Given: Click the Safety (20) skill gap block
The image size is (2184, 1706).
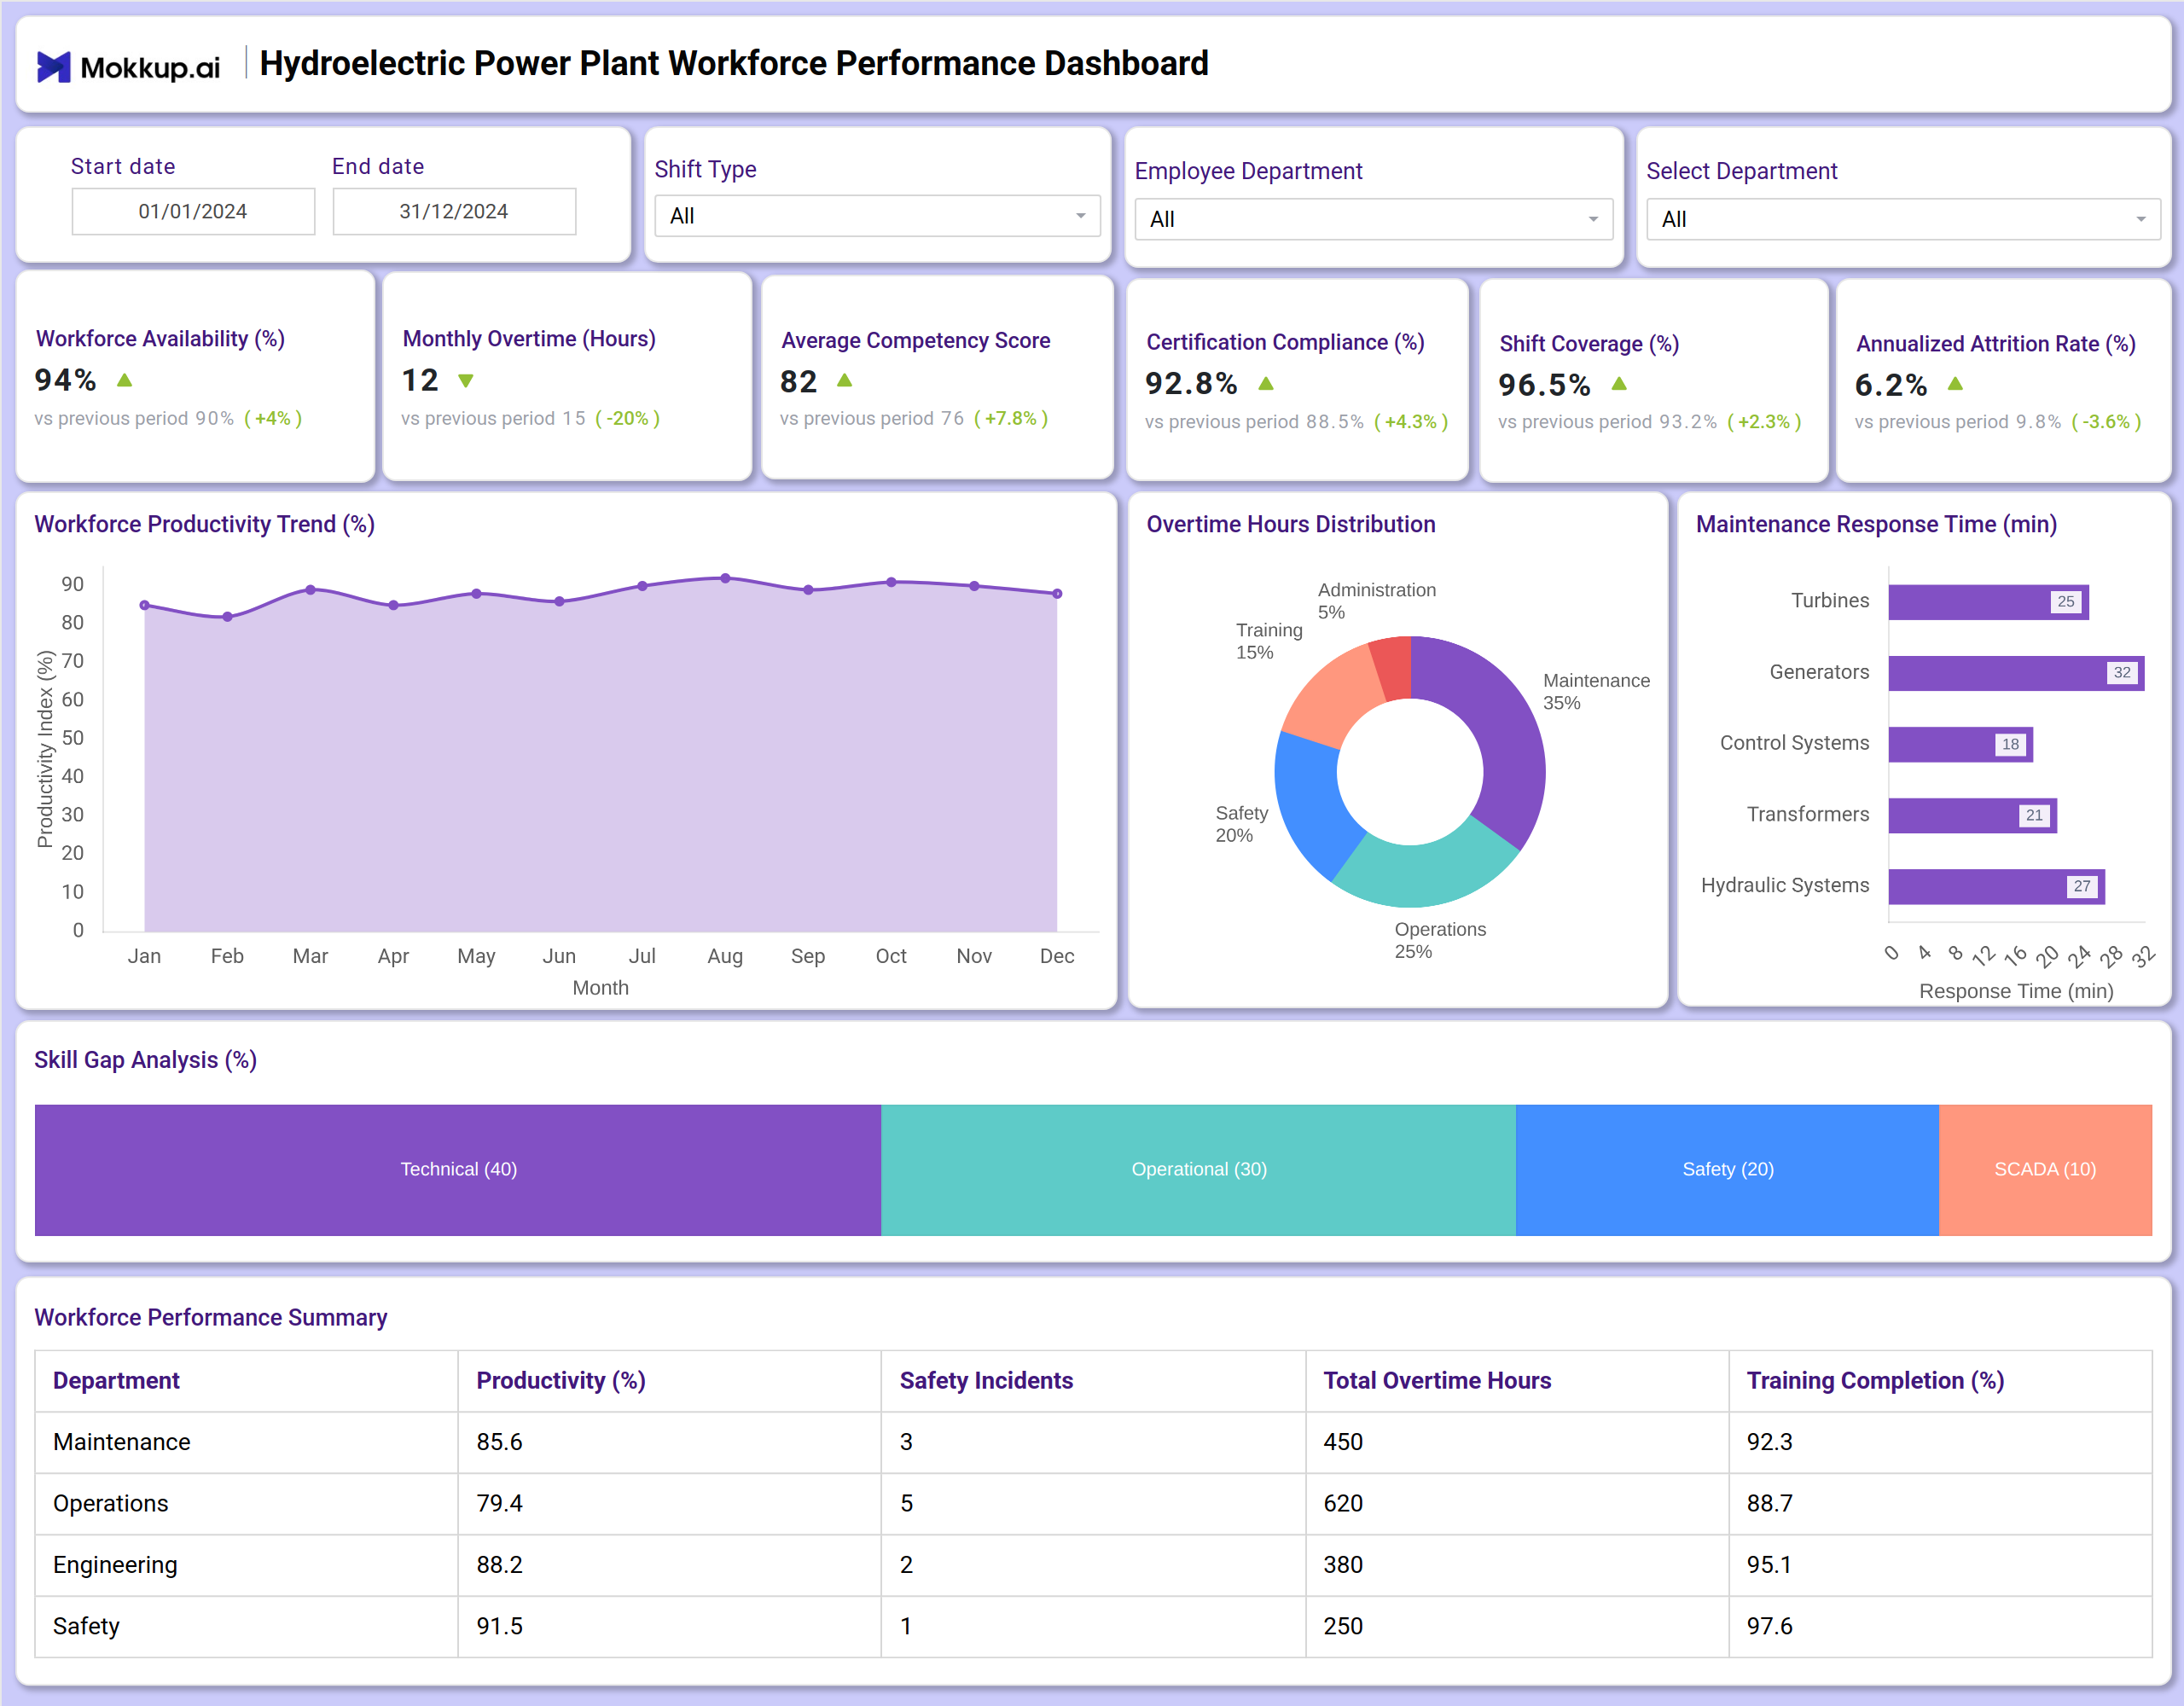Looking at the screenshot, I should [x=1727, y=1170].
